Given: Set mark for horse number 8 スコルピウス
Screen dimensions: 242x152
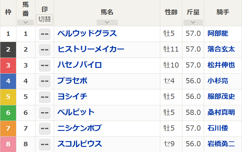Looking at the screenshot, I should tap(45, 144).
